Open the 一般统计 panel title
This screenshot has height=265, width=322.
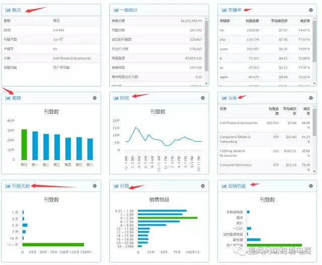(x=129, y=10)
